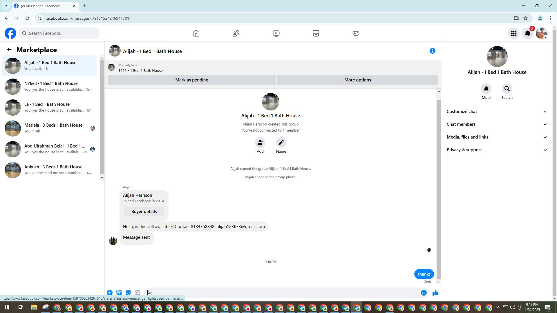This screenshot has width=557, height=313.
Task: Open the La 1 Bed 1 Bath House chat
Action: point(50,108)
